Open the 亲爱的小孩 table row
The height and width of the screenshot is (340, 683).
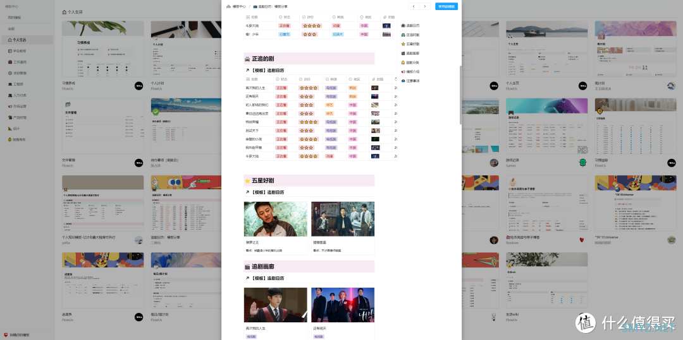point(320,139)
